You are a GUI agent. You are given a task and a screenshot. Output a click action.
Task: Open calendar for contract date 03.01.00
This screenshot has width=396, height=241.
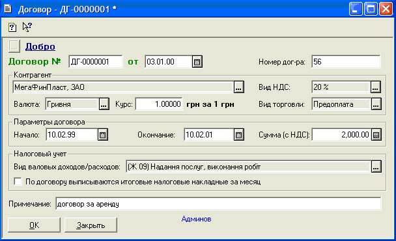coord(197,62)
